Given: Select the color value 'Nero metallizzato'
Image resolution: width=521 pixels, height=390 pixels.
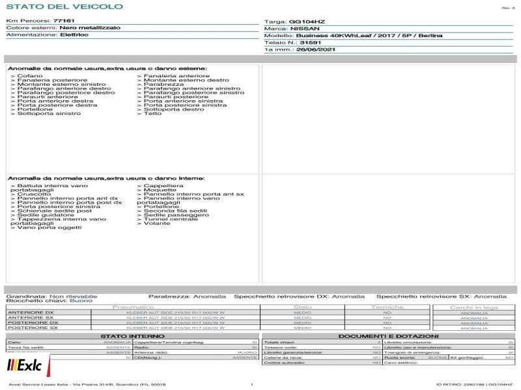Looking at the screenshot, I should (90, 27).
